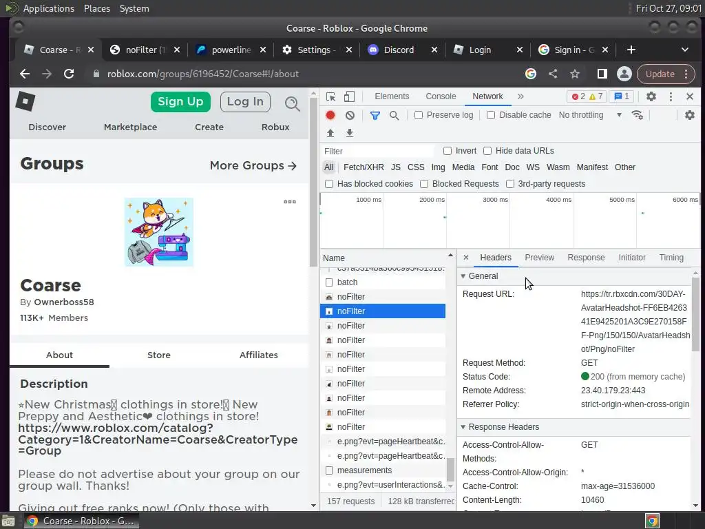Select the measurements request row
The height and width of the screenshot is (529, 705).
pyautogui.click(x=382, y=470)
